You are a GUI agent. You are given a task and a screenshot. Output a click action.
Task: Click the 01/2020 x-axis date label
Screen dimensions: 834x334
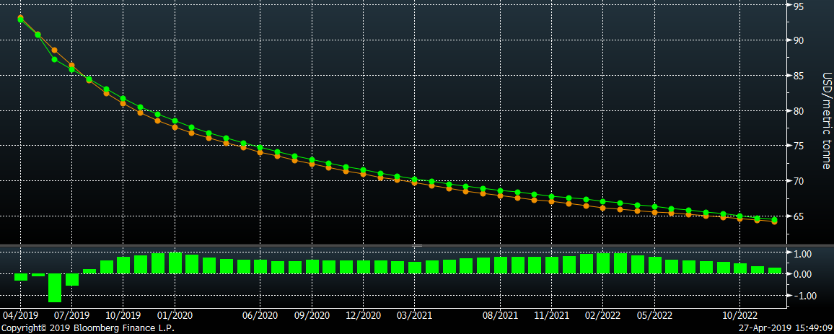coord(174,315)
